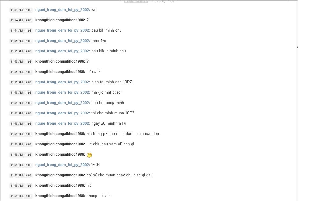Click timestamp next to 'hien tai minh can 10PZ'
Image resolution: width=314 pixels, height=201 pixels.
point(21,82)
